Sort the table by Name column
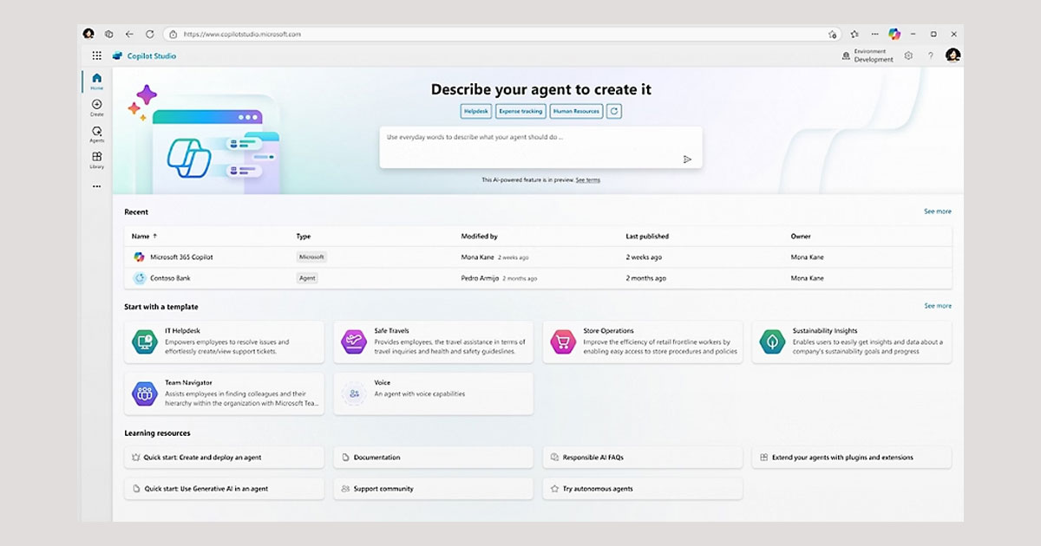This screenshot has width=1041, height=546. click(144, 236)
